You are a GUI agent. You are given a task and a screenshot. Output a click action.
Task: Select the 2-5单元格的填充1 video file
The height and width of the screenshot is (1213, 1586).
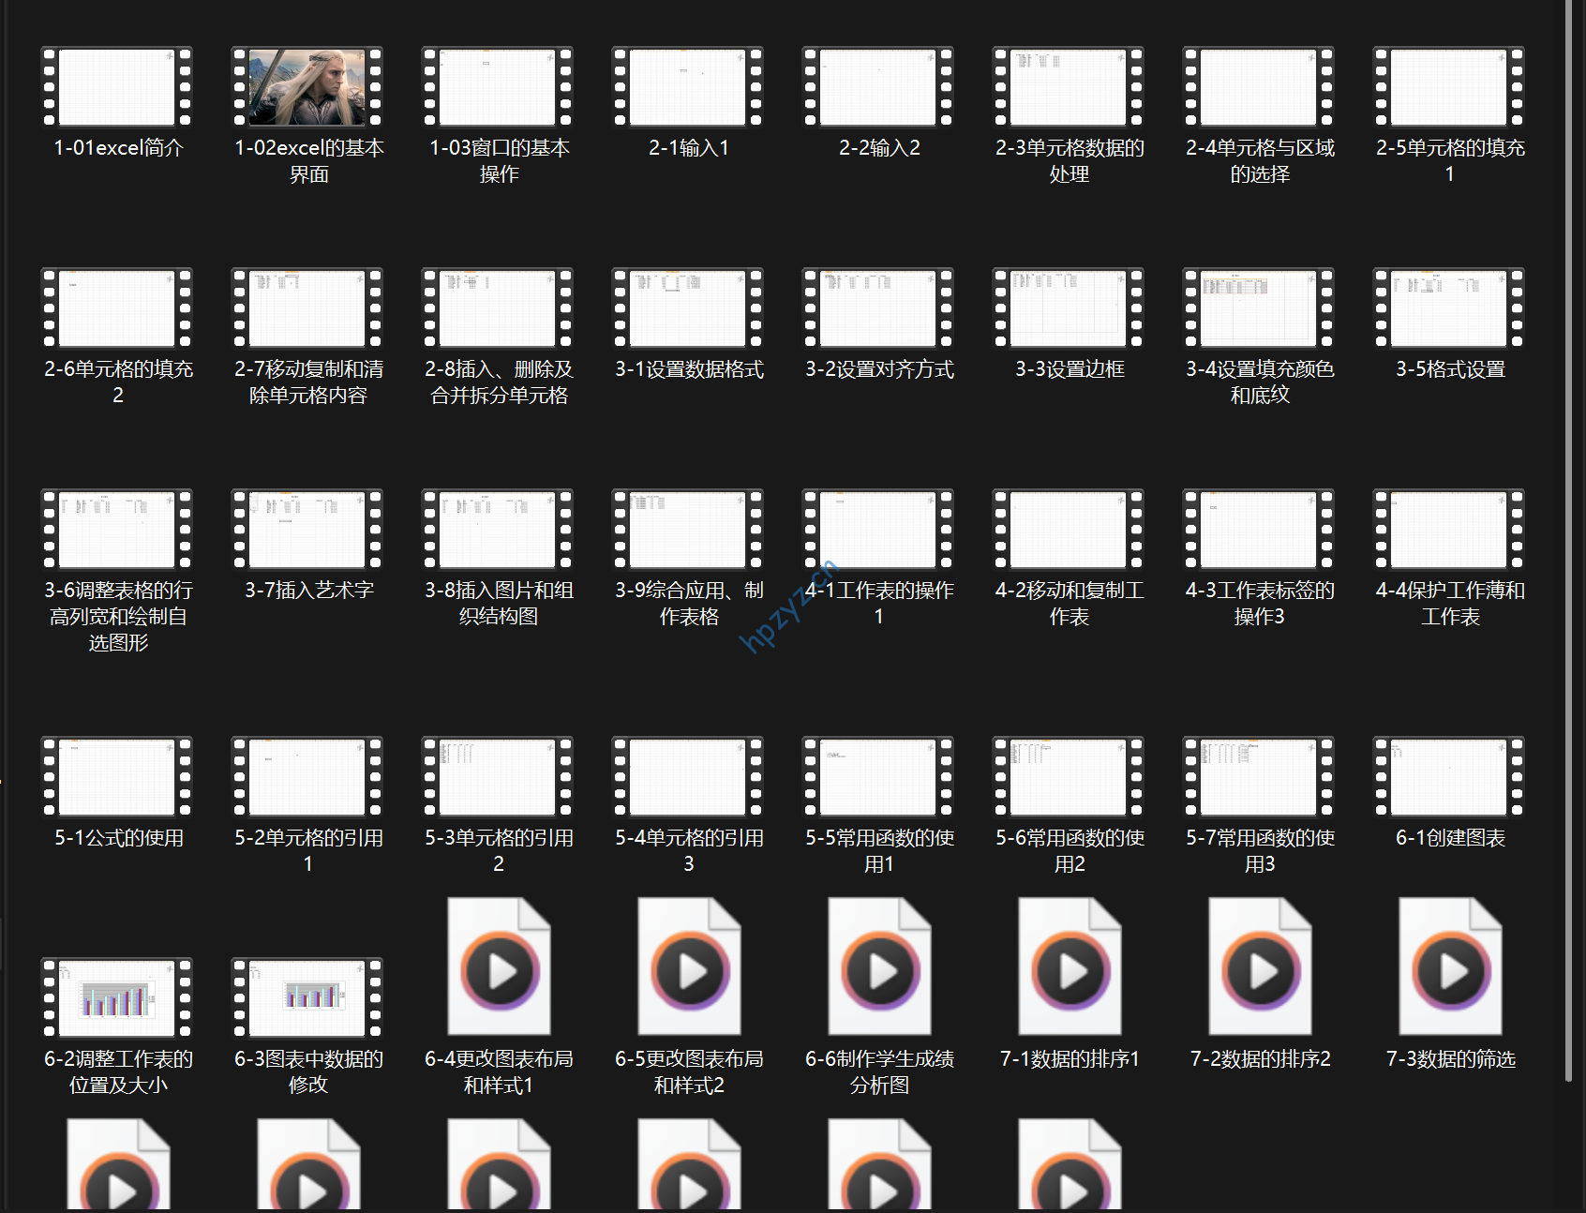[x=1449, y=87]
